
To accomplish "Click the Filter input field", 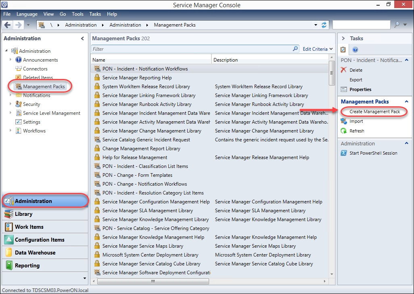I will click(x=195, y=49).
